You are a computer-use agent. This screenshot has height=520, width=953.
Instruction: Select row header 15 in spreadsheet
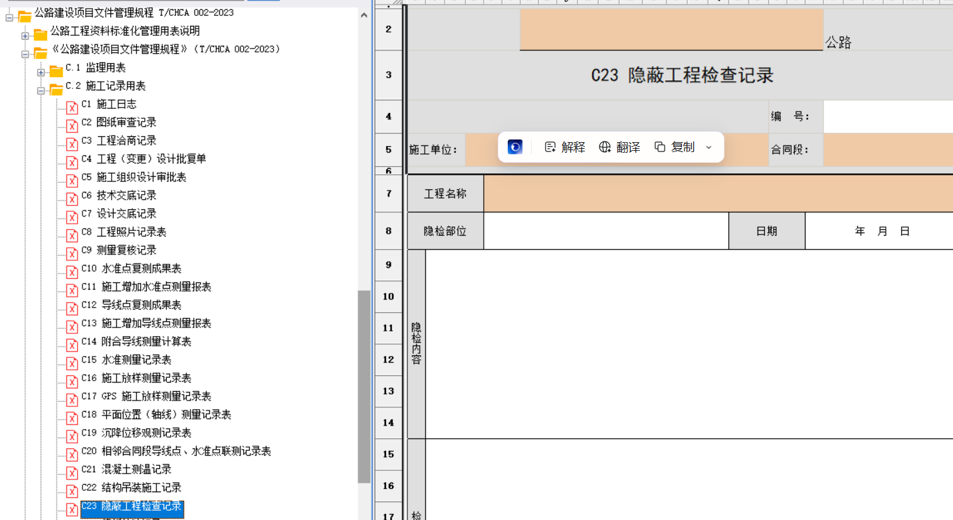tap(389, 454)
